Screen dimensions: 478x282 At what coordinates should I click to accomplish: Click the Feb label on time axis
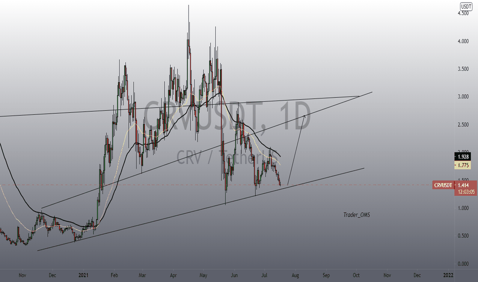(x=114, y=275)
